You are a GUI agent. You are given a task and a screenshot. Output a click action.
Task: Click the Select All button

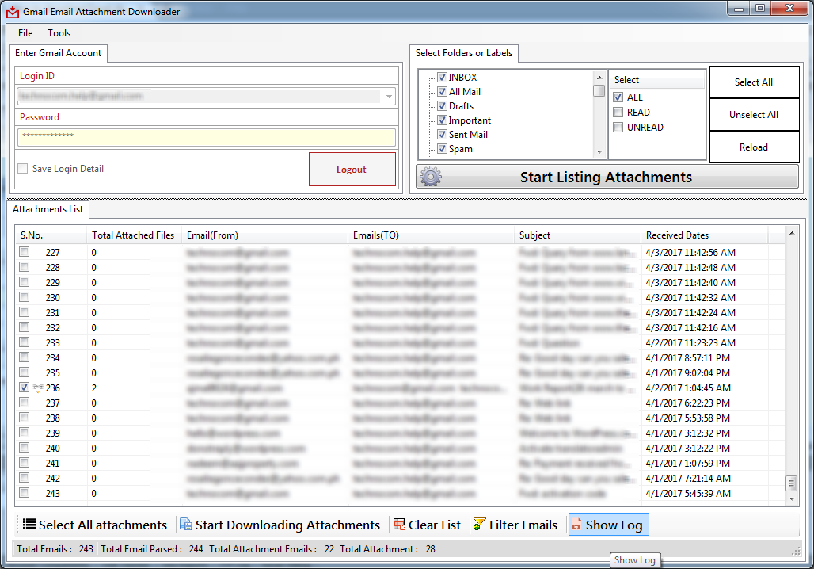coord(754,82)
